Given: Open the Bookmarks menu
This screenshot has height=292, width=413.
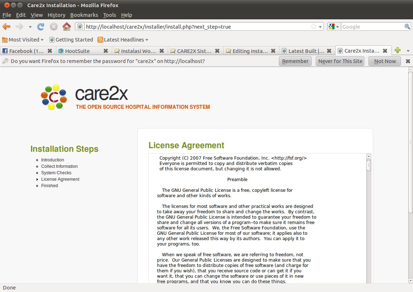Looking at the screenshot, I should tap(84, 15).
